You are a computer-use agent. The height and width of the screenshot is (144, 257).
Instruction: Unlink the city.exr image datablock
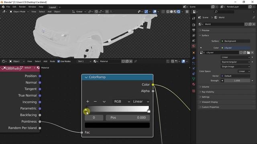click(x=252, y=52)
